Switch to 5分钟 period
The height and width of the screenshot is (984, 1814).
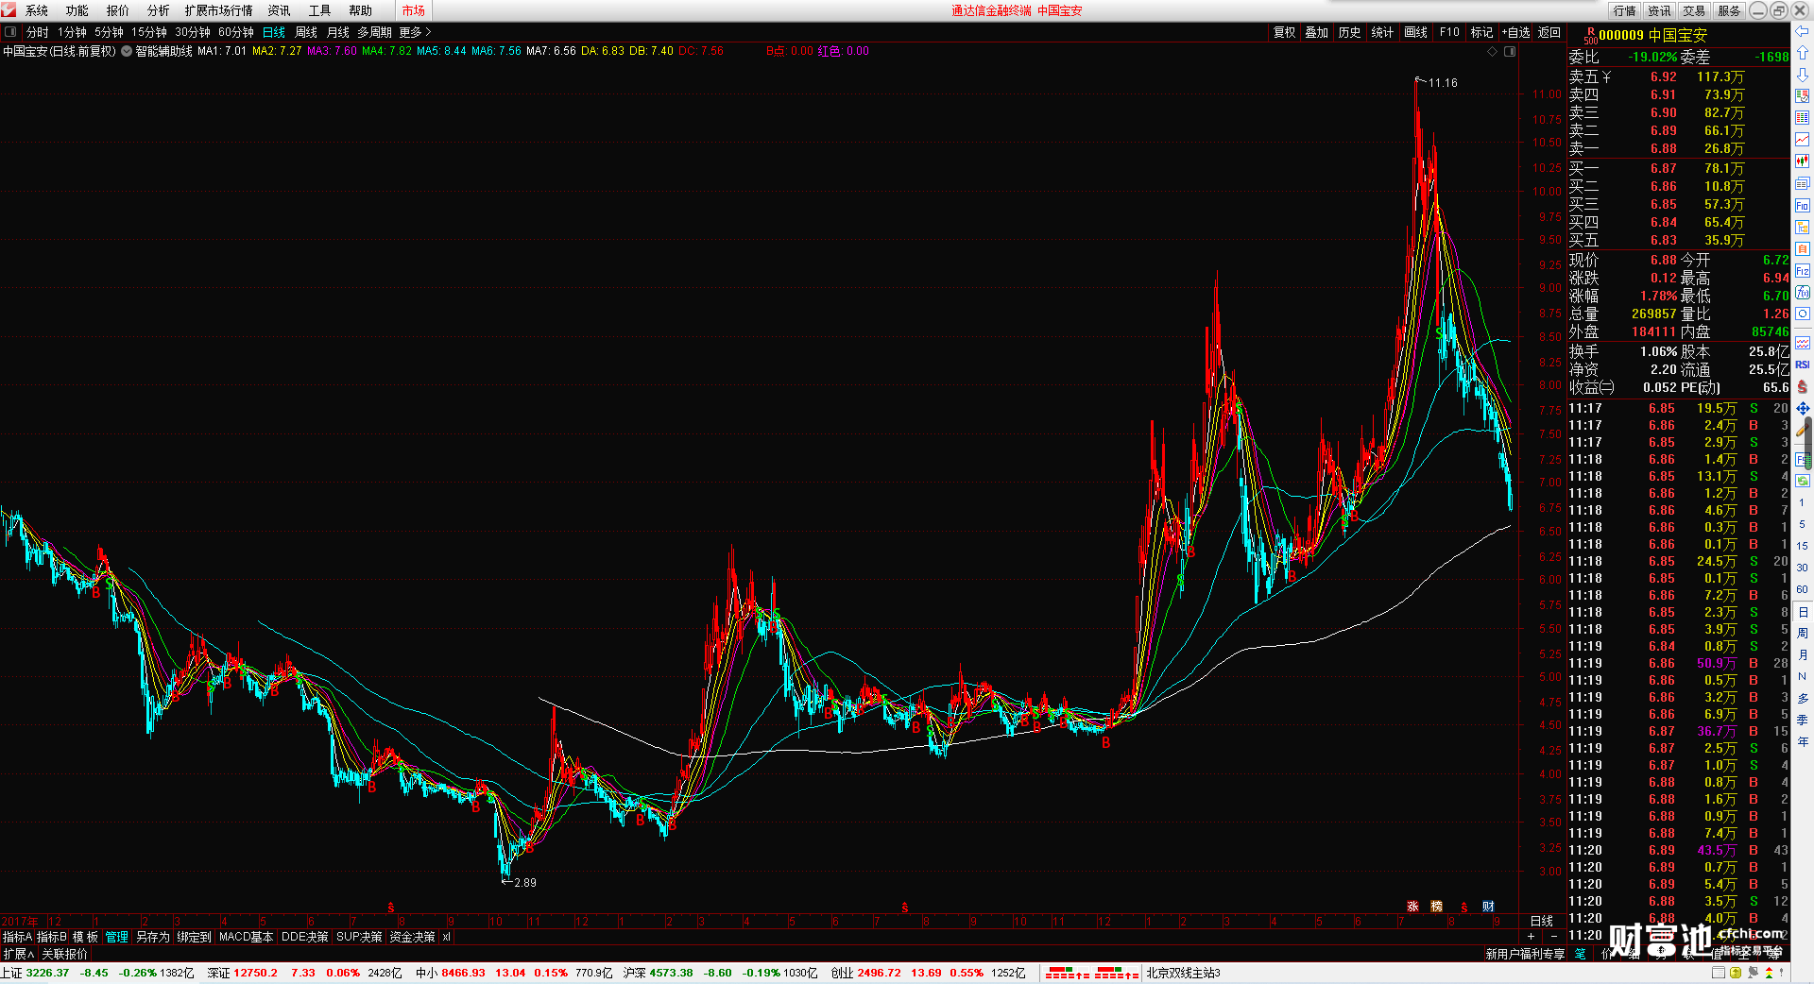(110, 32)
